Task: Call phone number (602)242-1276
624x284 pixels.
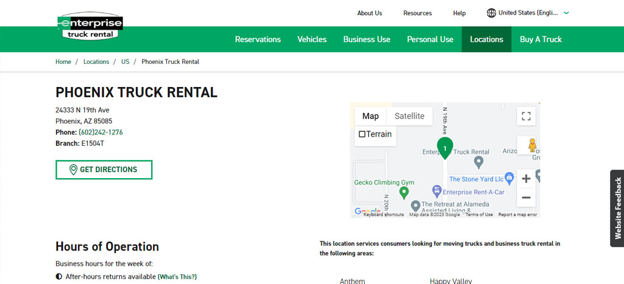Action: click(101, 132)
